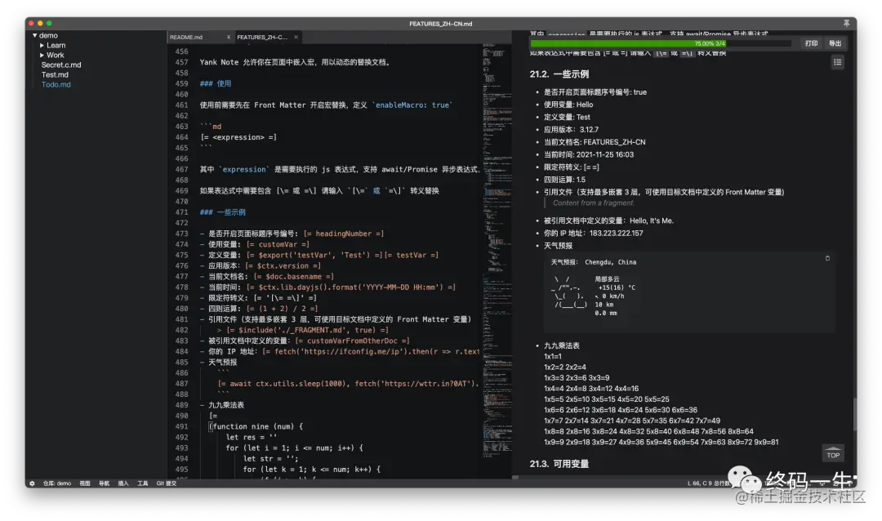The height and width of the screenshot is (521, 882).
Task: Click the Git 提交 commit item
Action: [166, 483]
